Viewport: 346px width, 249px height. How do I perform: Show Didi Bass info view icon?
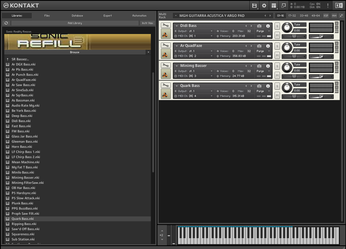(x=268, y=26)
